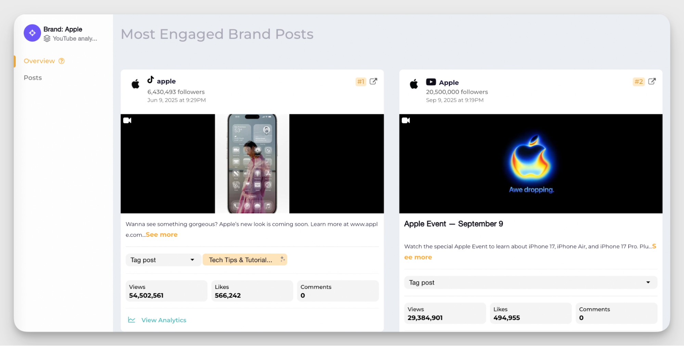
Task: Click the AI sparkle icon on tag chip
Action: (282, 259)
